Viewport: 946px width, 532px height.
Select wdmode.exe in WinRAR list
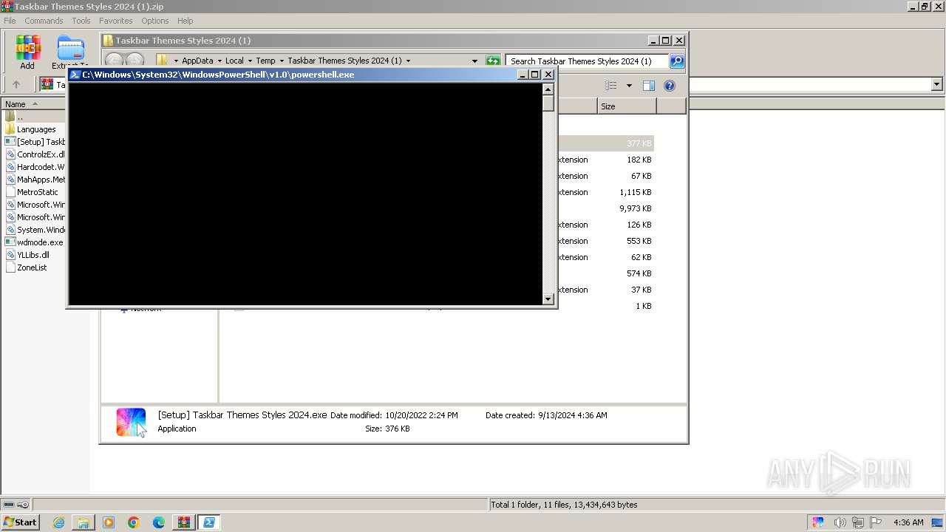pyautogui.click(x=33, y=242)
